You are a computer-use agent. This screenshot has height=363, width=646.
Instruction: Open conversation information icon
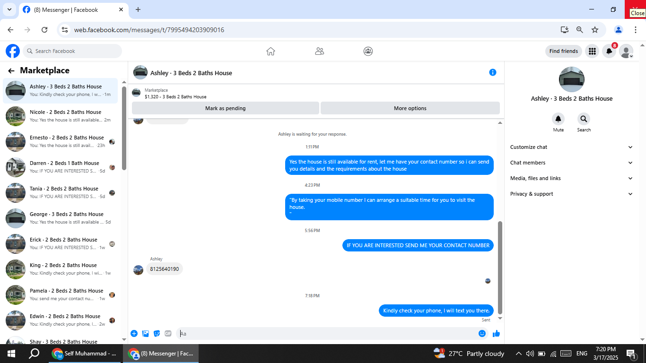pyautogui.click(x=493, y=72)
